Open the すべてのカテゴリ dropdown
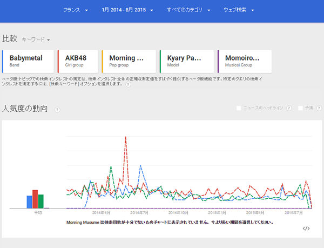324x248 pixels. coord(188,10)
